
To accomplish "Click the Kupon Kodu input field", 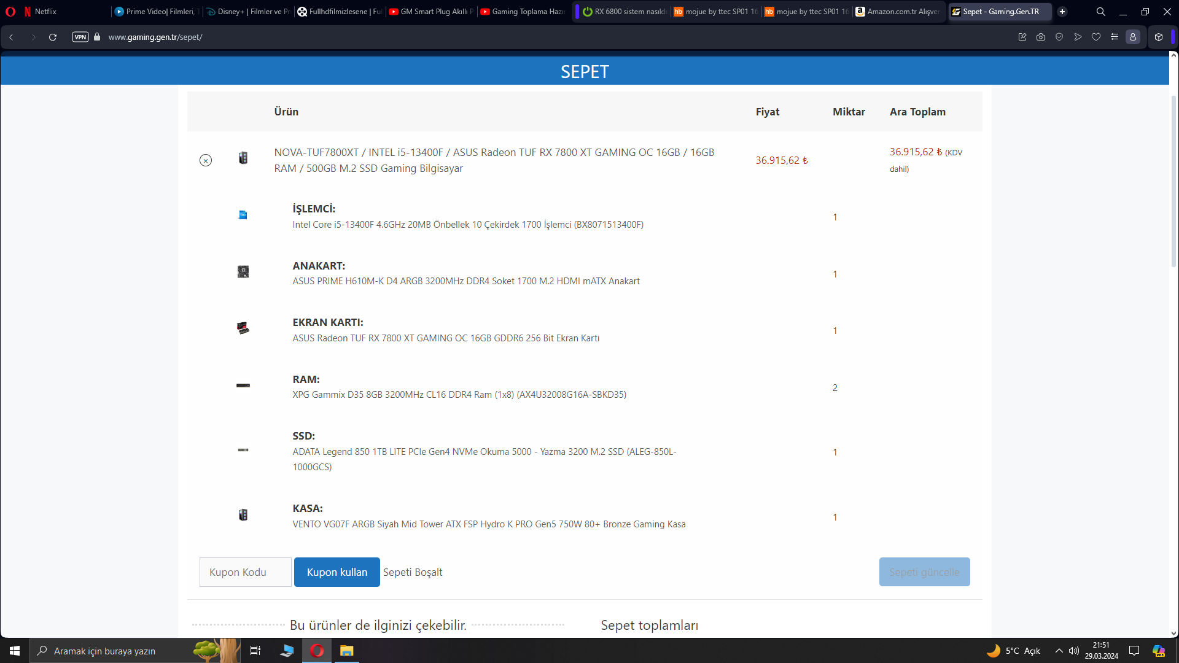I will (245, 572).
